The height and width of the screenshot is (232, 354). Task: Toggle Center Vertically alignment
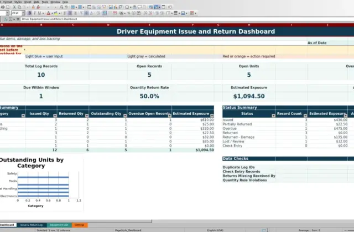point(86,13)
